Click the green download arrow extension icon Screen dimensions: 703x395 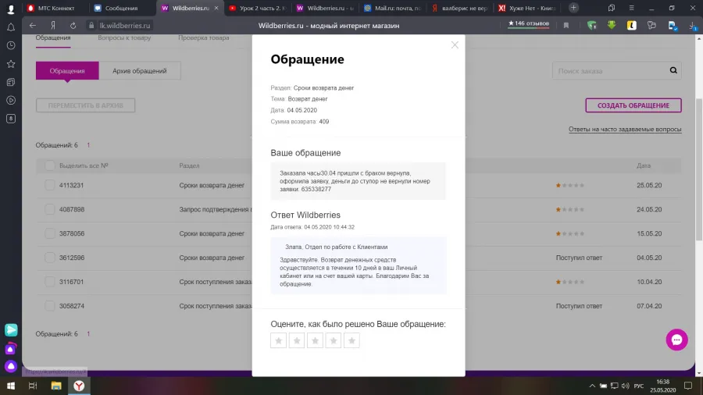coord(612,26)
